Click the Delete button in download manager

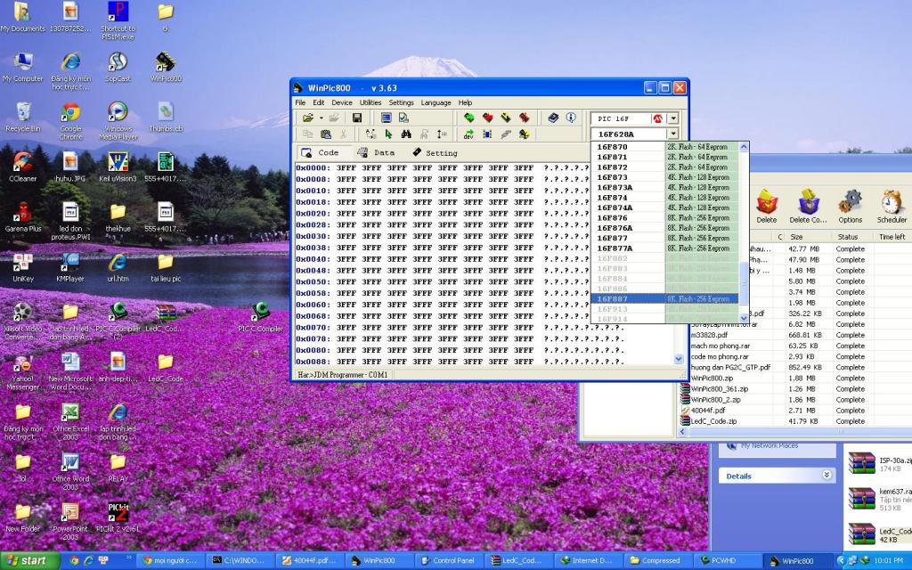click(766, 207)
